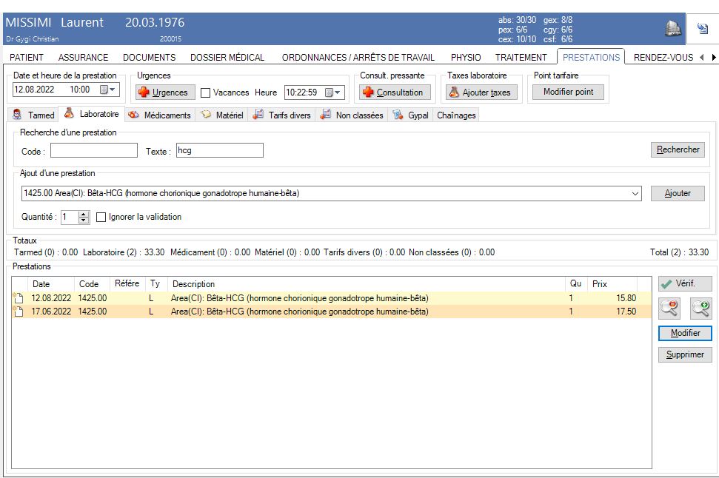719x478 pixels.
Task: Open the Tarmed prestation tab
Action: (34, 115)
